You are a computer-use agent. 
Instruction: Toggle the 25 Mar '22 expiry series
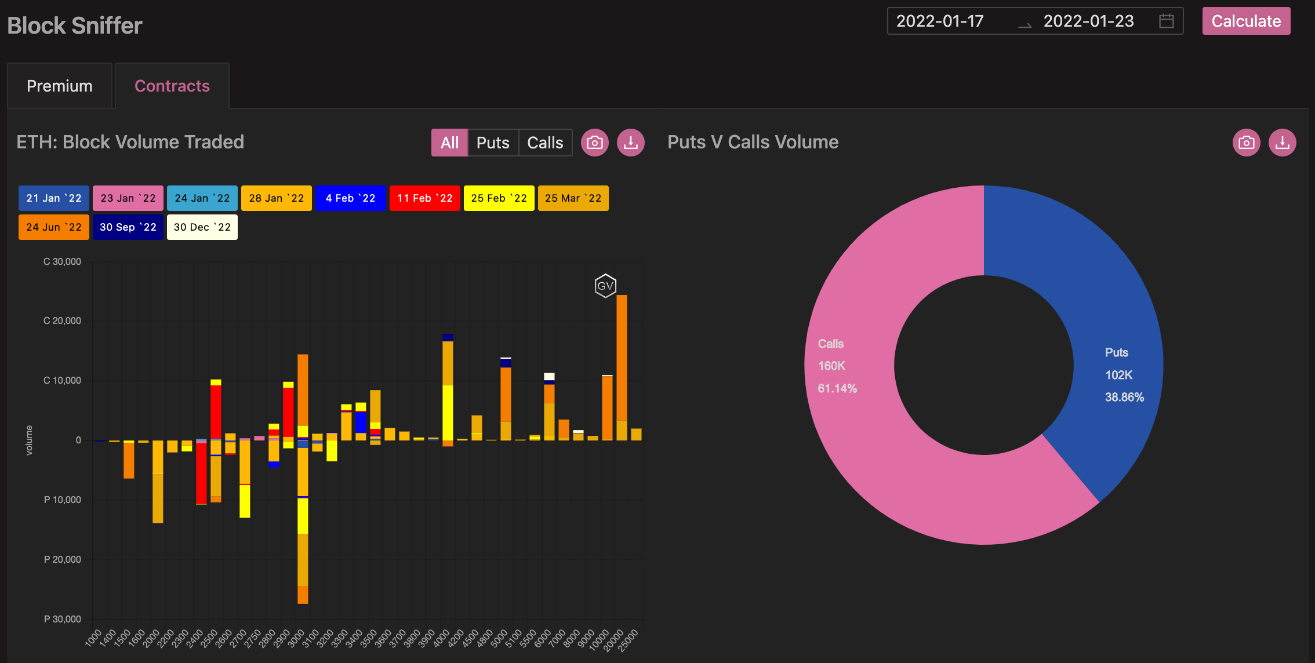tap(573, 198)
